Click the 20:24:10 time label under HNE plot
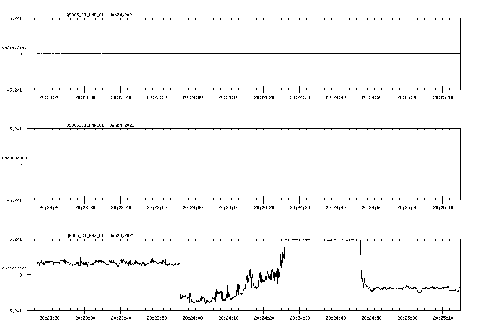 [228, 97]
